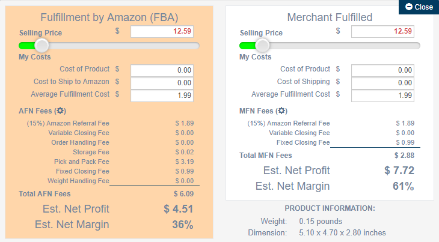Click the FBA selling price slider track

click(109, 46)
